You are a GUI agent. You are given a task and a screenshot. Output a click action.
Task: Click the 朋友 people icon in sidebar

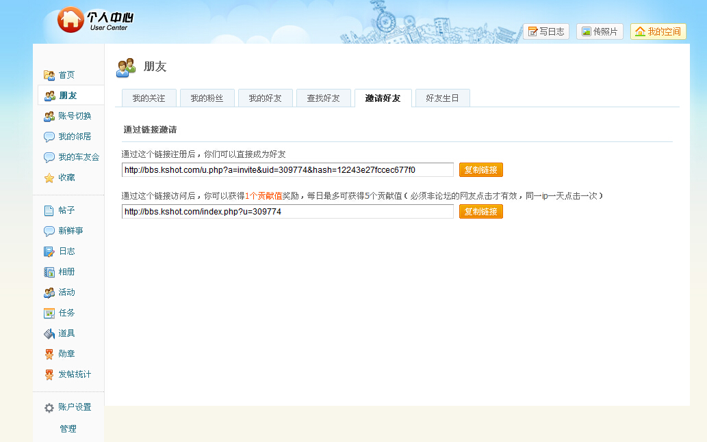49,96
